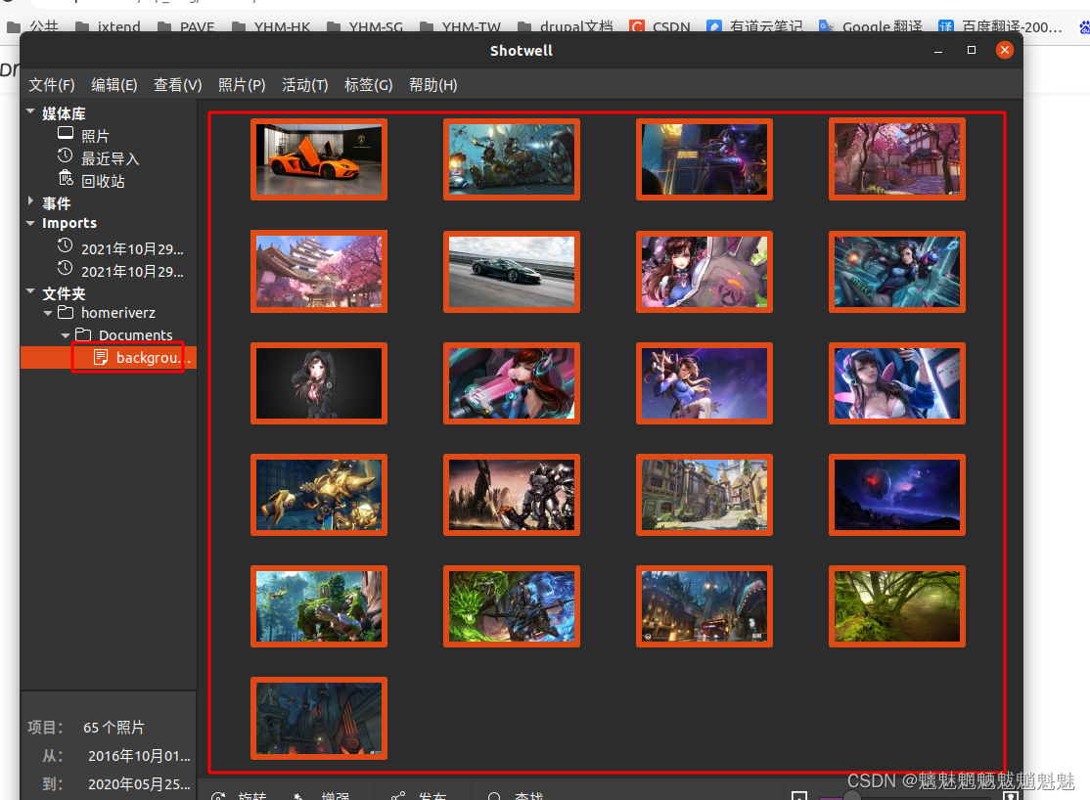
Task: Open the 活动(T) menu
Action: [x=305, y=85]
